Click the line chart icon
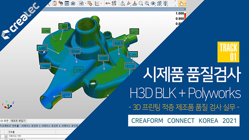The image size is (249, 140). point(97,3)
